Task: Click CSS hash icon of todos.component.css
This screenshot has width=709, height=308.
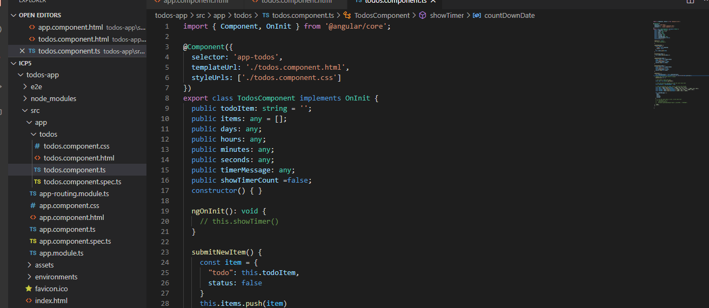Action: point(37,146)
